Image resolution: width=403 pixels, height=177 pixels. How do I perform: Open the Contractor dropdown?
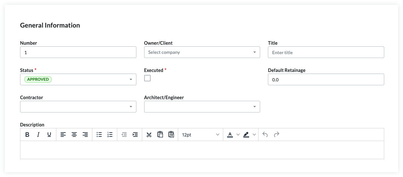pyautogui.click(x=78, y=107)
